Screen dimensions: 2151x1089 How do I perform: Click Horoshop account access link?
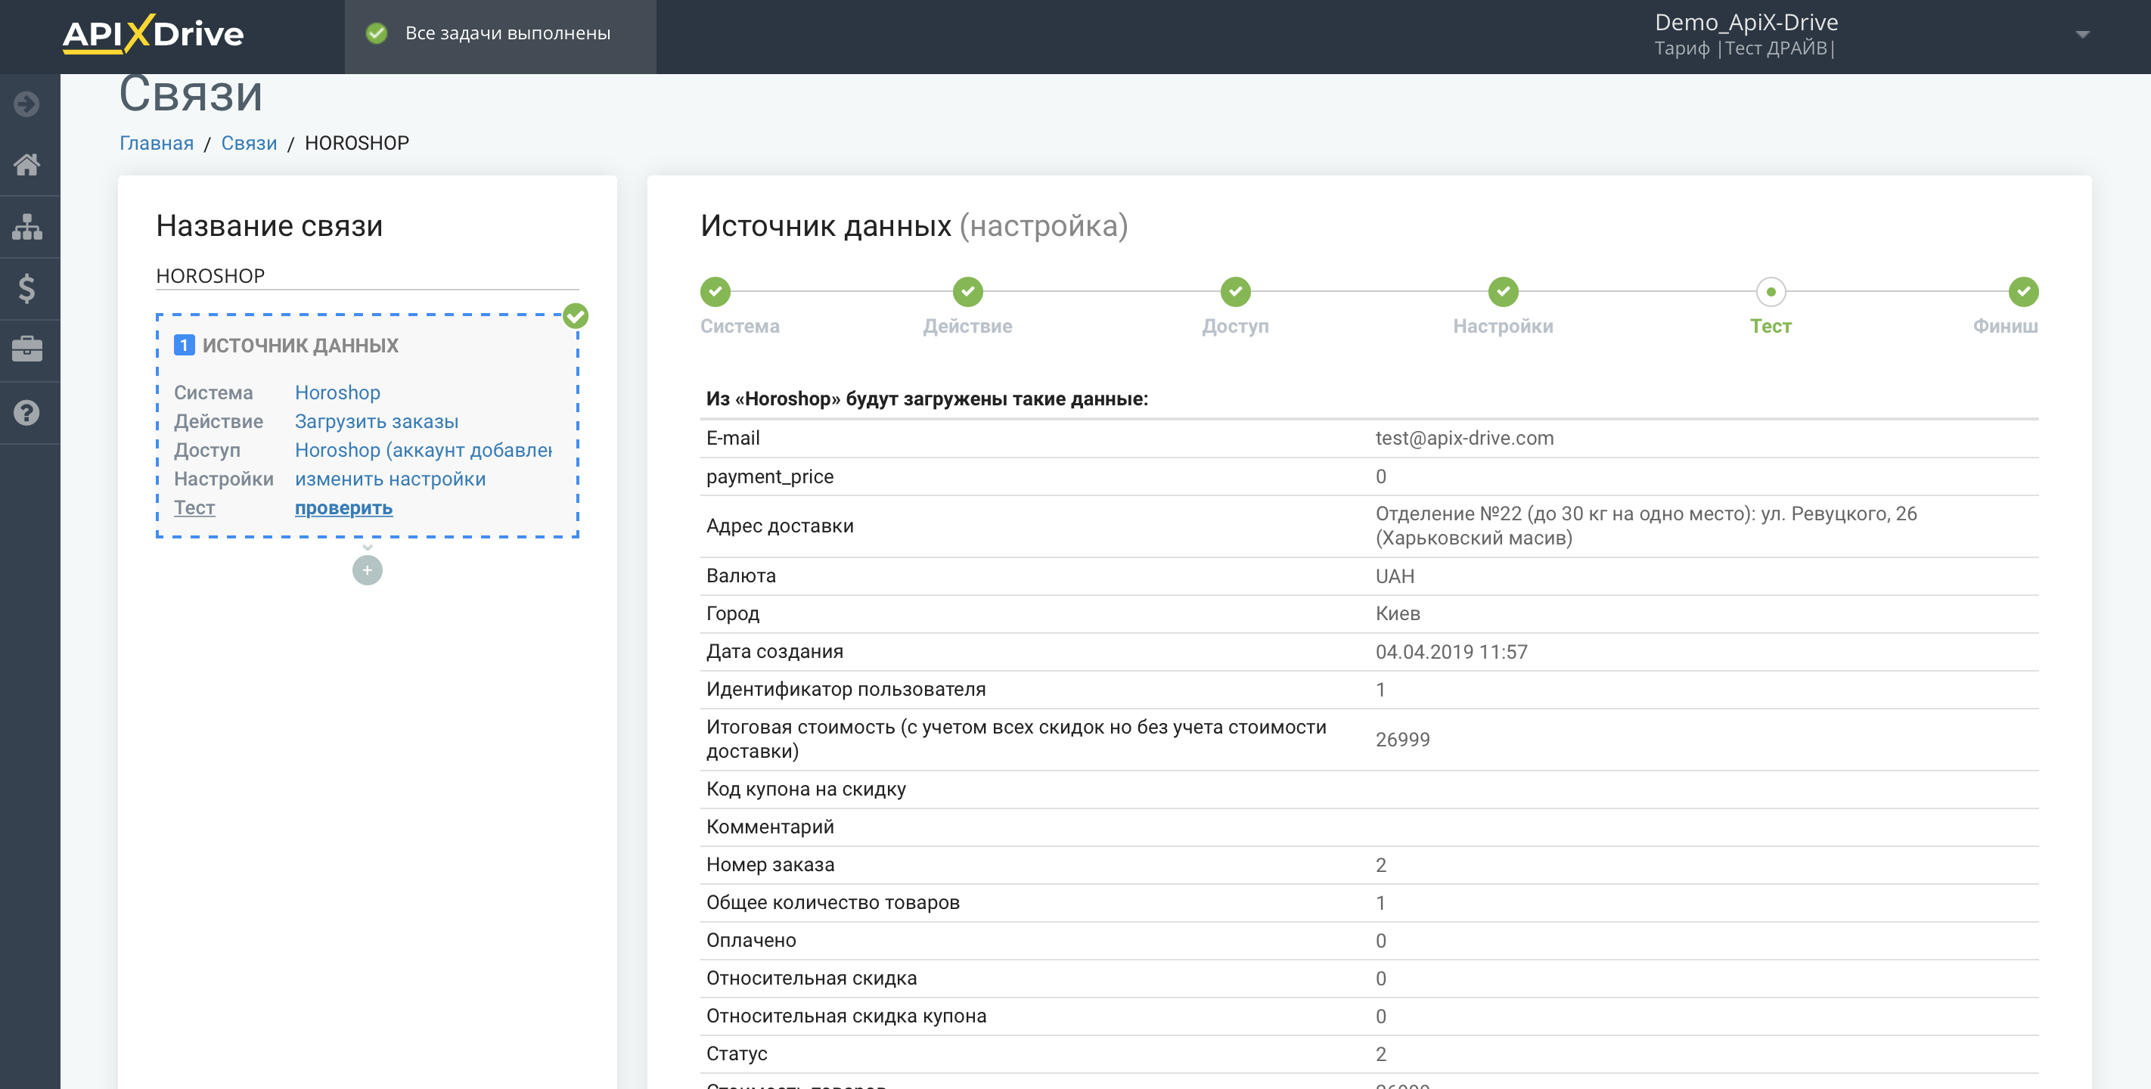tap(424, 450)
